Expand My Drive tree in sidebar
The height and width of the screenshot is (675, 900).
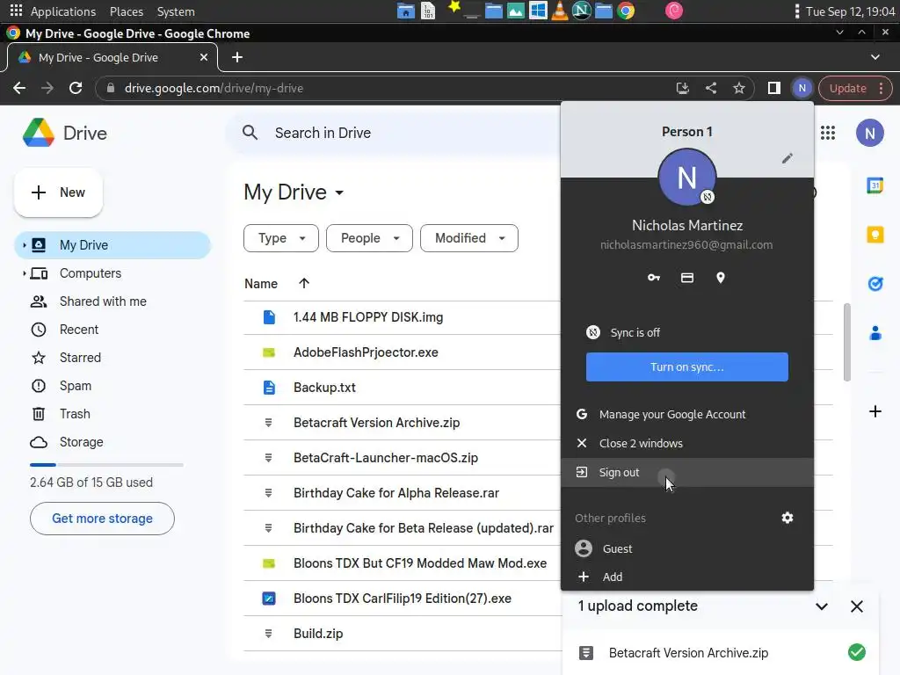pyautogui.click(x=24, y=245)
